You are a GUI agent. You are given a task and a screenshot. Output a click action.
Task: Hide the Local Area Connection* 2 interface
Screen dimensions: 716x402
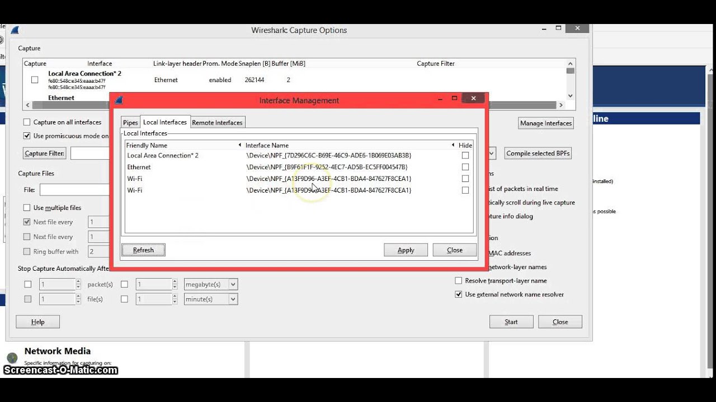[465, 155]
